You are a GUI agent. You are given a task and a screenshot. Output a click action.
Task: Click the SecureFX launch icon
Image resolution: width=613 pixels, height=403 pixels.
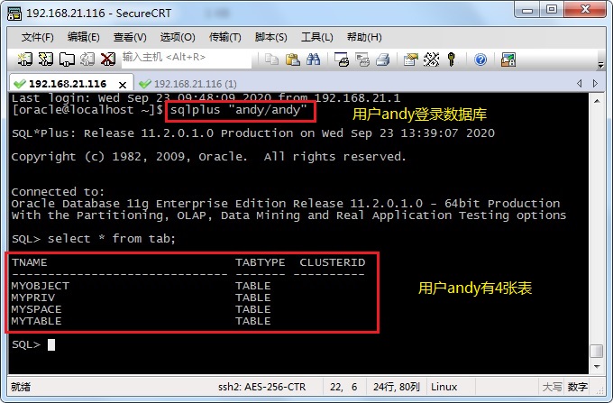(508, 60)
